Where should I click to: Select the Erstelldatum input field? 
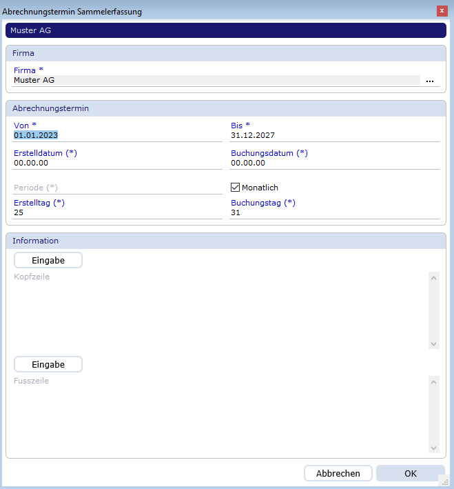point(117,163)
